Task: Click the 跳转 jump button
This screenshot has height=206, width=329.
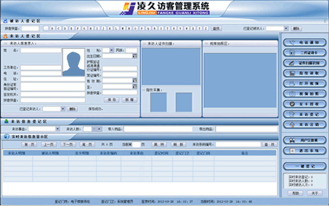Action: click(159, 145)
